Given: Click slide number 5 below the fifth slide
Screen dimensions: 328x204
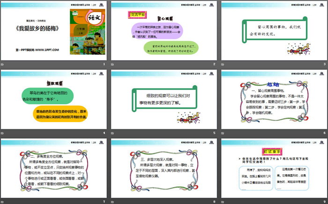Looking at the screenshot, I should [x=214, y=133].
